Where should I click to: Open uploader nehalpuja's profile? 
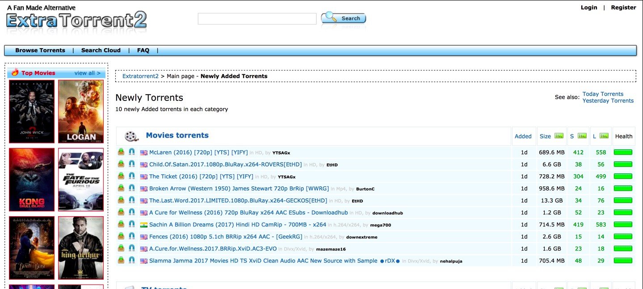click(x=451, y=261)
